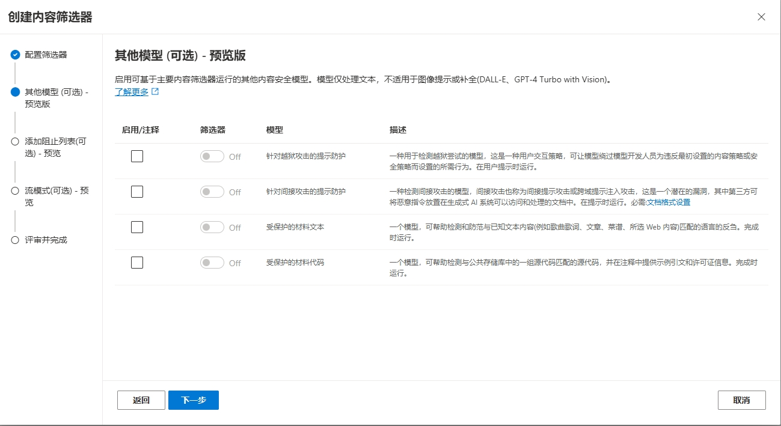781x426 pixels.
Task: Click the 下一步 button
Action: (x=194, y=400)
